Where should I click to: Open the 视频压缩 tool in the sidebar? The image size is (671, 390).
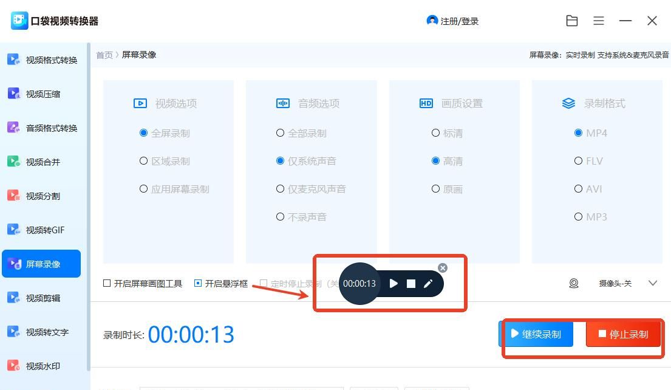pyautogui.click(x=13, y=93)
